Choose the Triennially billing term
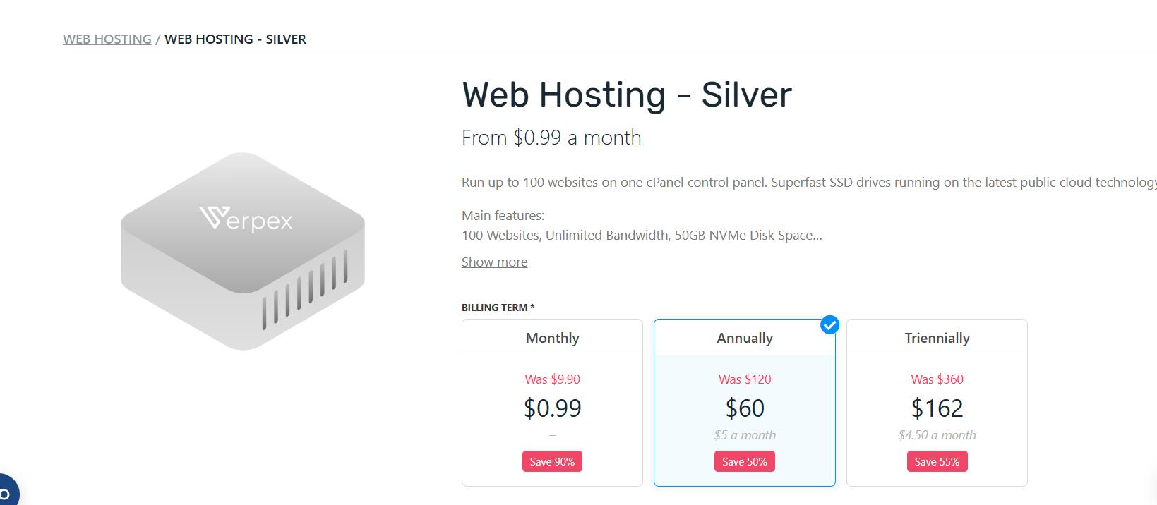The height and width of the screenshot is (505, 1157). (x=937, y=338)
